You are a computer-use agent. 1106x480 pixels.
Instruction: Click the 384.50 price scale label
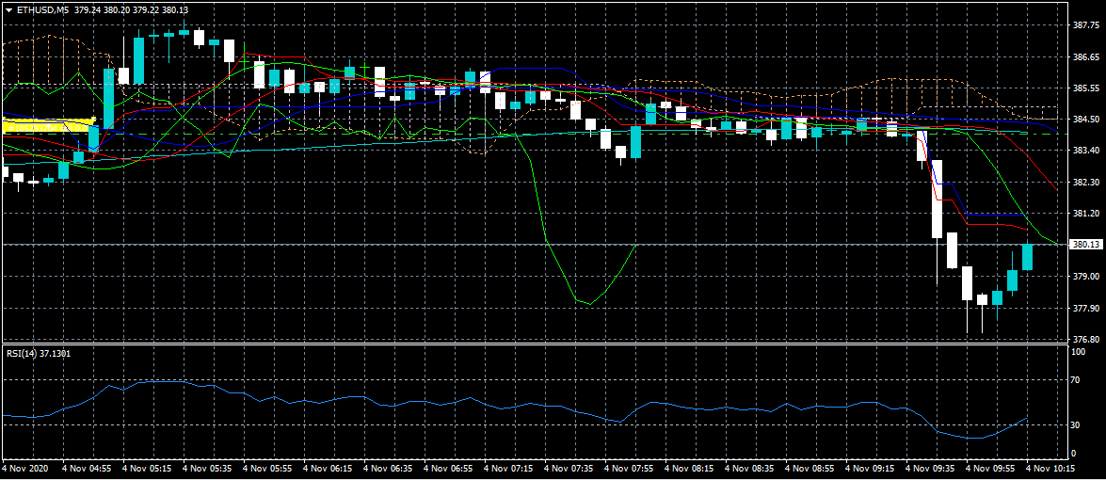tap(1086, 120)
